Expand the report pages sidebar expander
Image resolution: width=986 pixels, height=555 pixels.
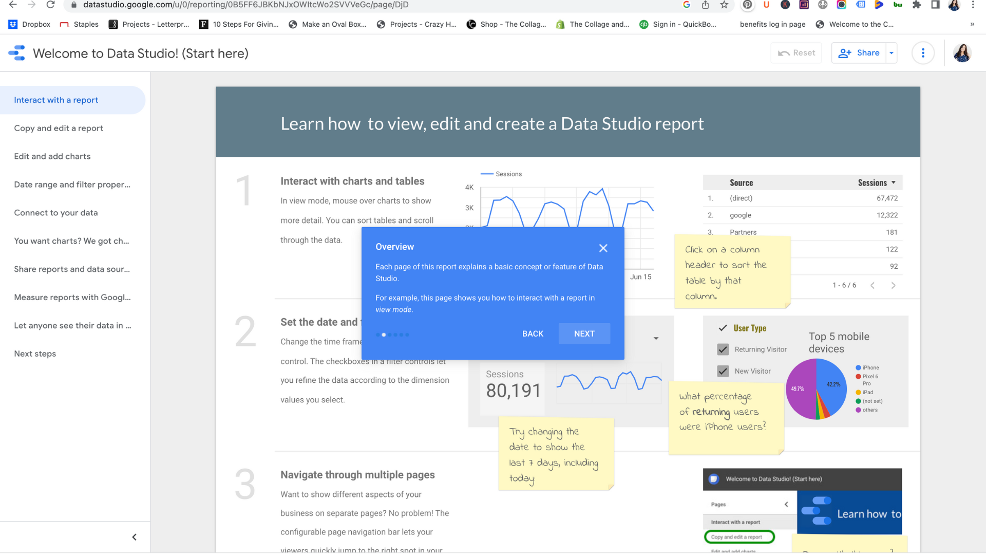point(134,536)
